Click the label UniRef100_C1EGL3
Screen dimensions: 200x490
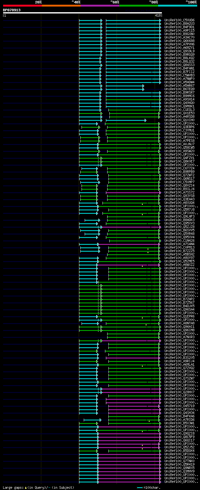point(179,110)
